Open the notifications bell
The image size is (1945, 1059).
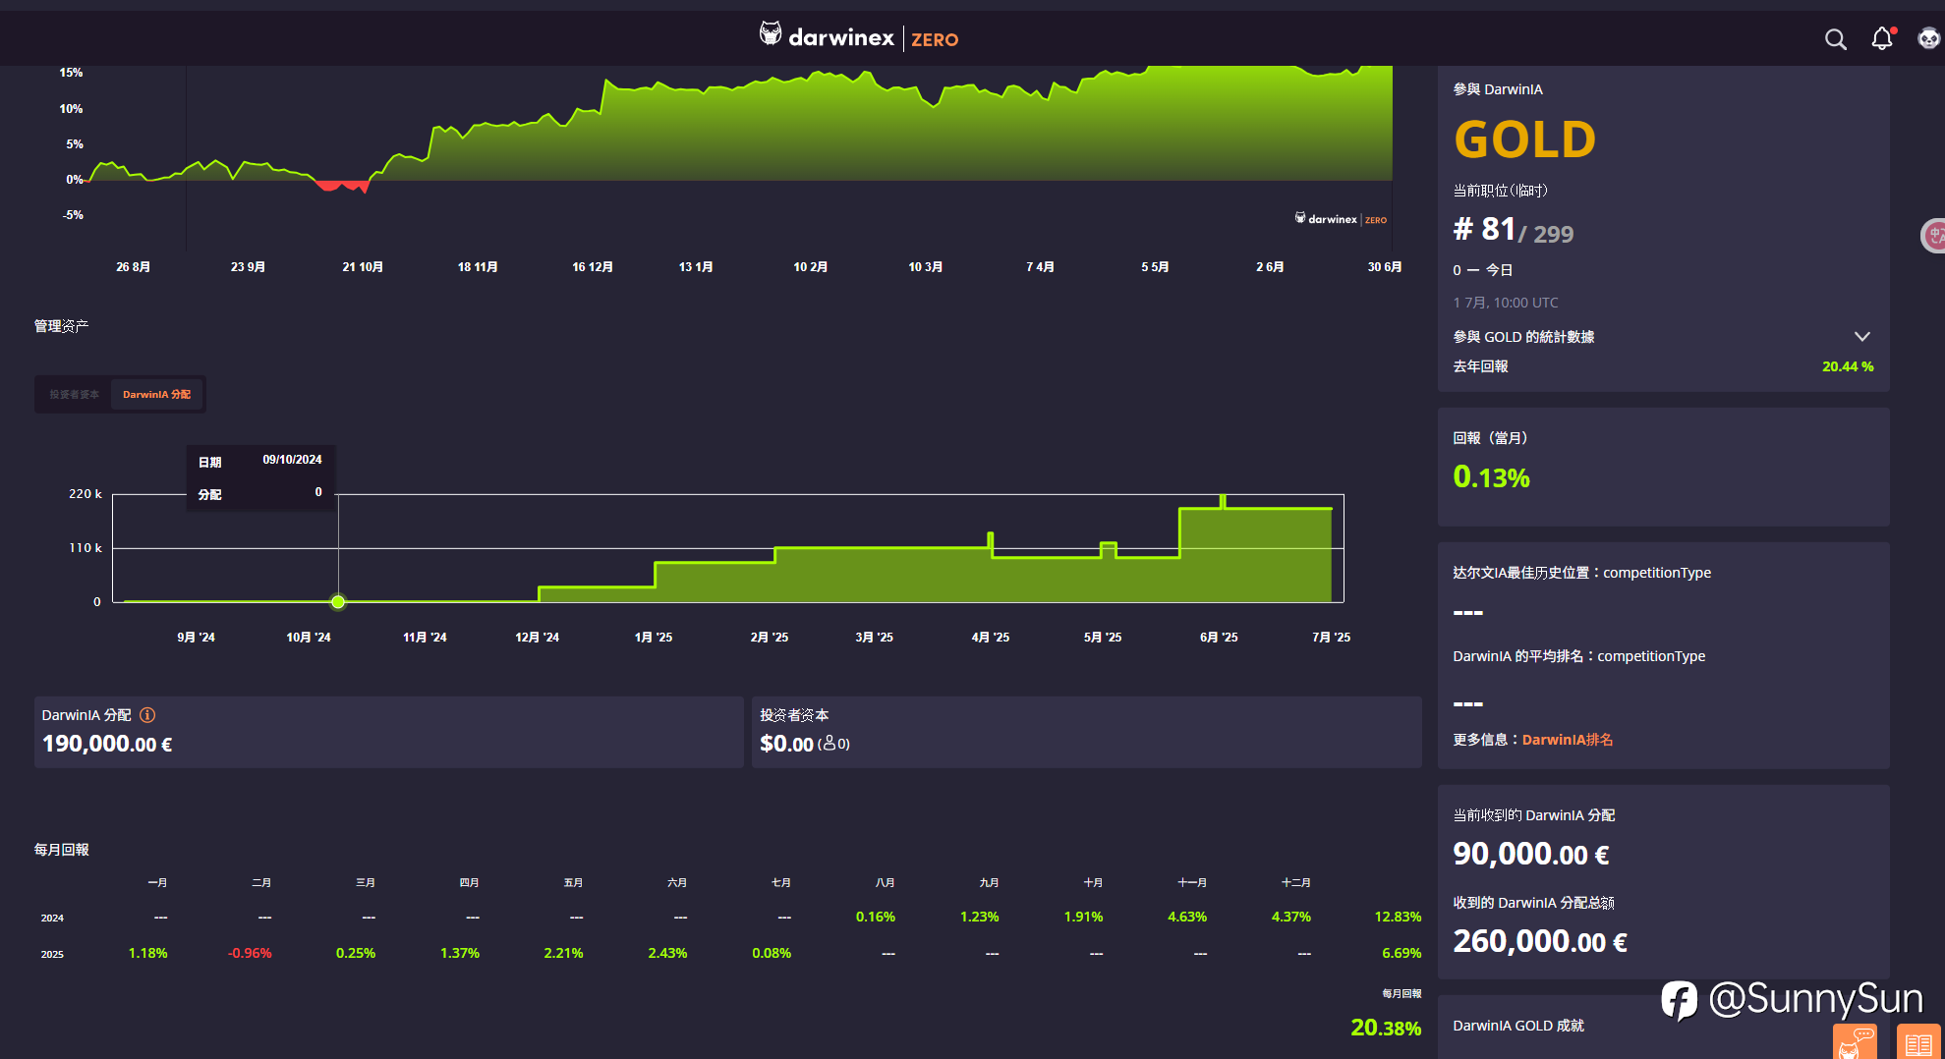coord(1882,38)
